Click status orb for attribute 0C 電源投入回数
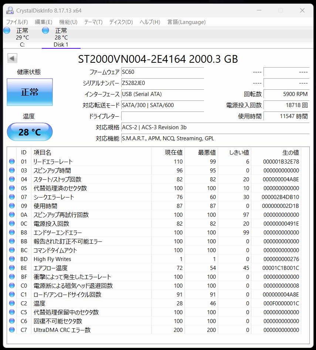Viewport: 316px width, 350px height. point(12,223)
